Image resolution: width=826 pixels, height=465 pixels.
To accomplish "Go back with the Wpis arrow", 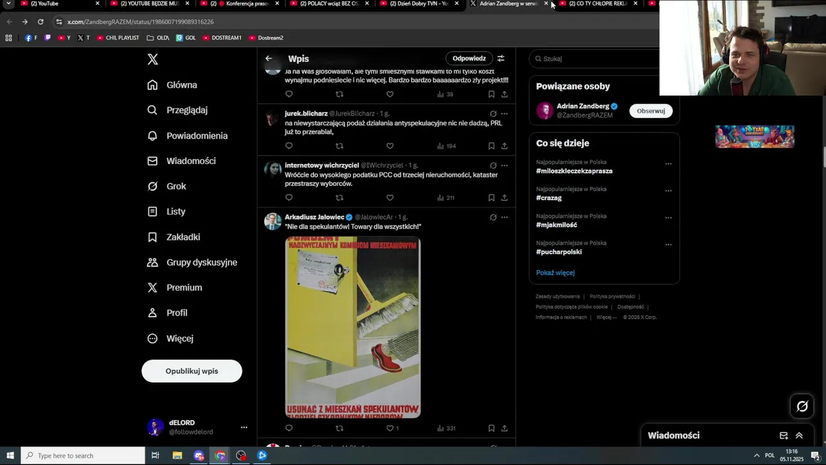I will pyautogui.click(x=268, y=59).
